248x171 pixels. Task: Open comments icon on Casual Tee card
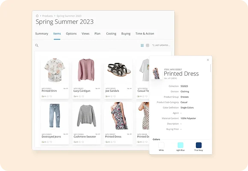tap(146, 96)
